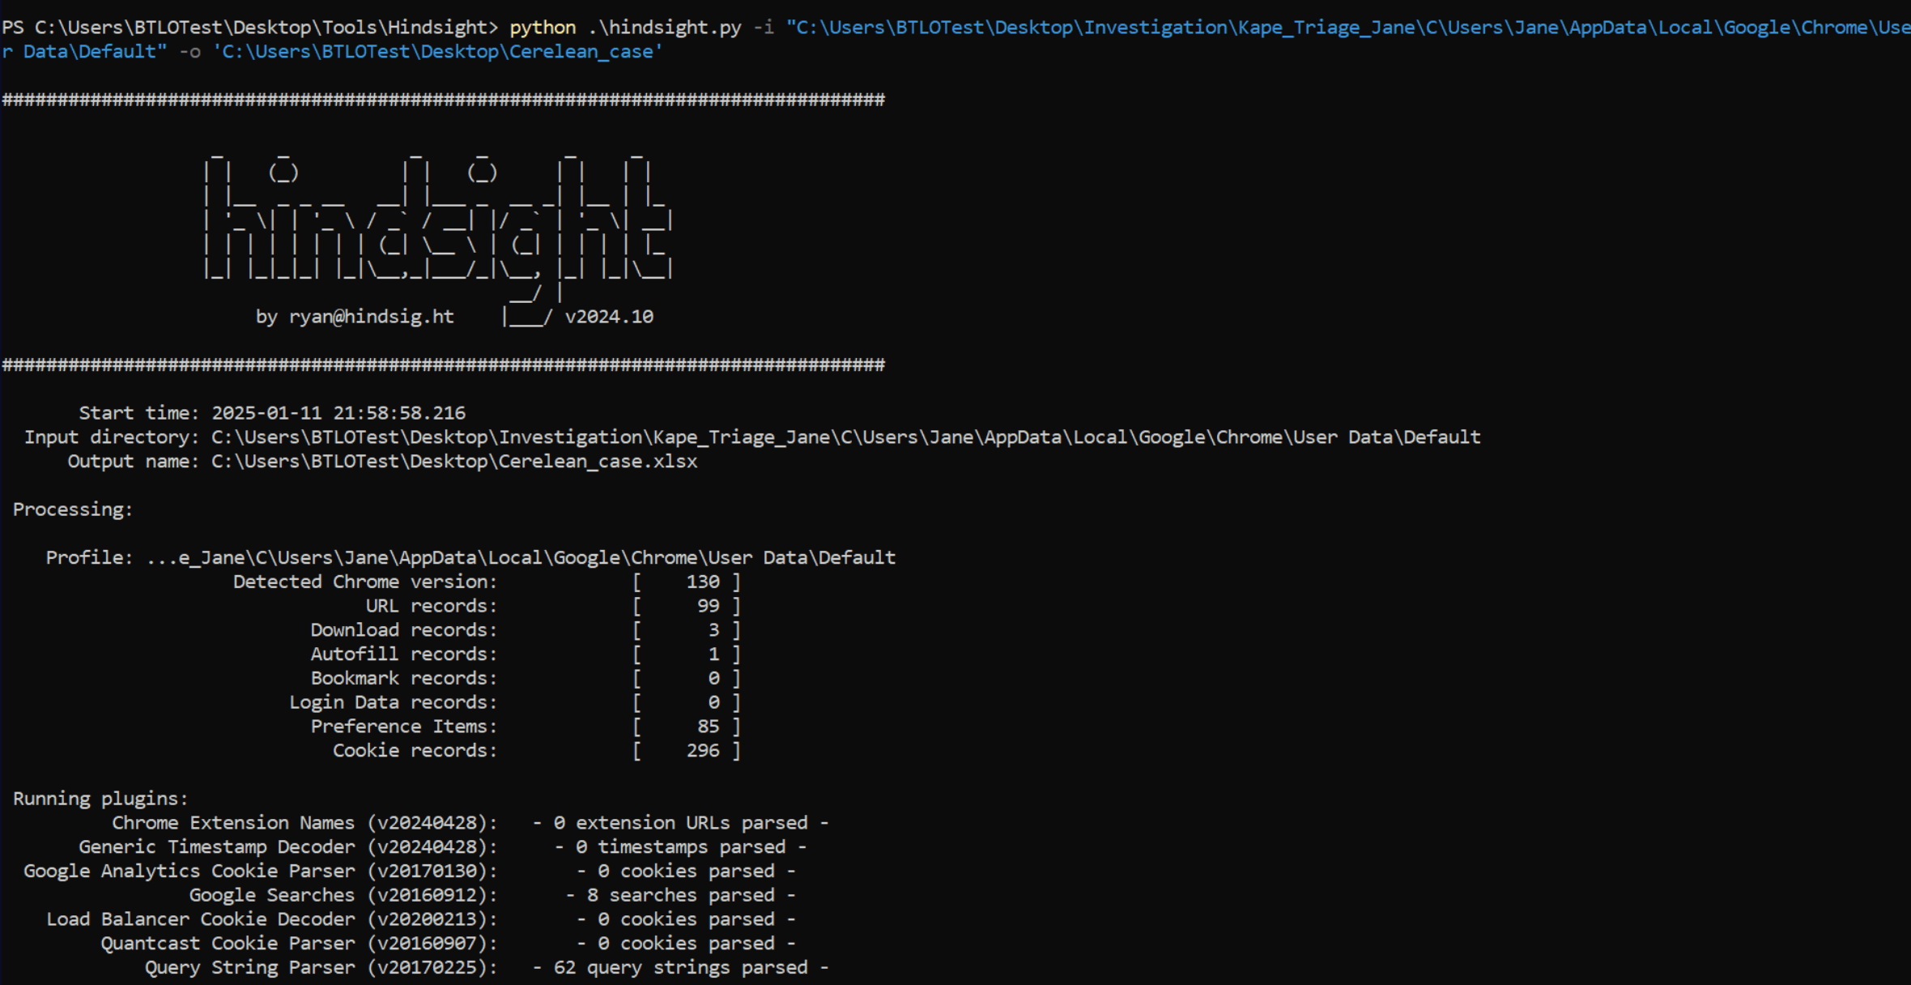1911x985 pixels.
Task: Click the '8 searches parsed' result text
Action: click(680, 895)
